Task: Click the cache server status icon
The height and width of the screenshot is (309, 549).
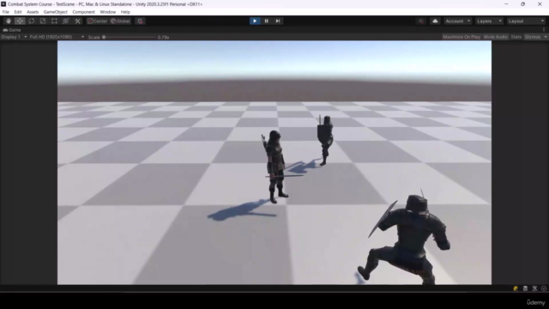Action: (x=525, y=288)
